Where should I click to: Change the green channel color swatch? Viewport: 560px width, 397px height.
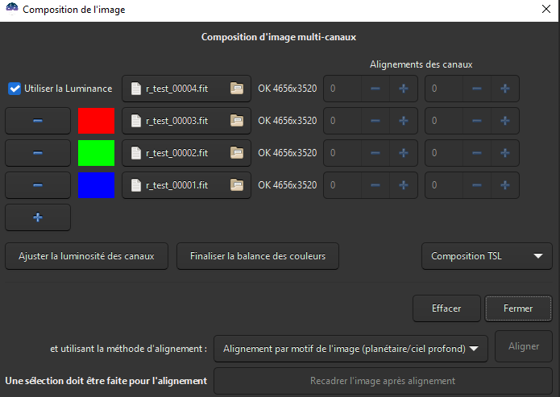[97, 153]
